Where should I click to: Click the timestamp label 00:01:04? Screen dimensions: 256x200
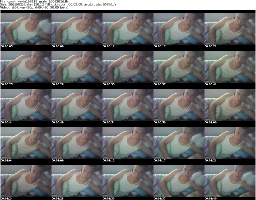pyautogui.click(x=7, y=161)
